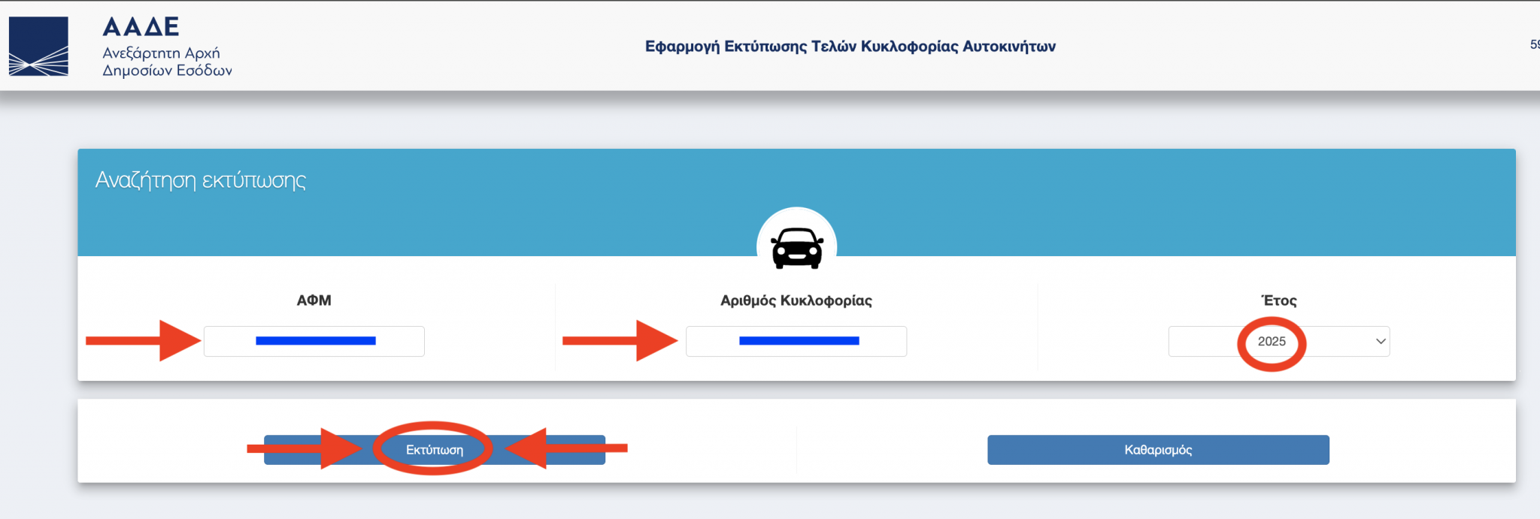Click the chevron arrow of year selector

click(1381, 341)
